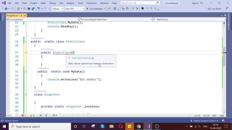Open the ConsoleApp2.StaticClass type navigation dropdown
Screen dimensions: 232x130
click(116, 19)
